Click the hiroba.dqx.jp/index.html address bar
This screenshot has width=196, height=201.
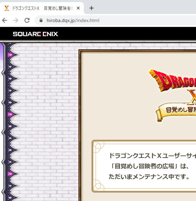click(115, 20)
